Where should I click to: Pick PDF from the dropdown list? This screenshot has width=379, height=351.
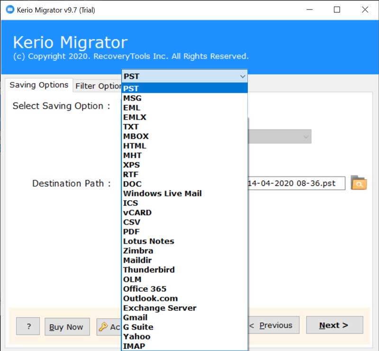pyautogui.click(x=185, y=231)
